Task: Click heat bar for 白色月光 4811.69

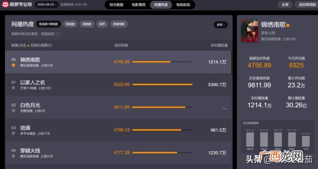Action: pyautogui.click(x=162, y=107)
